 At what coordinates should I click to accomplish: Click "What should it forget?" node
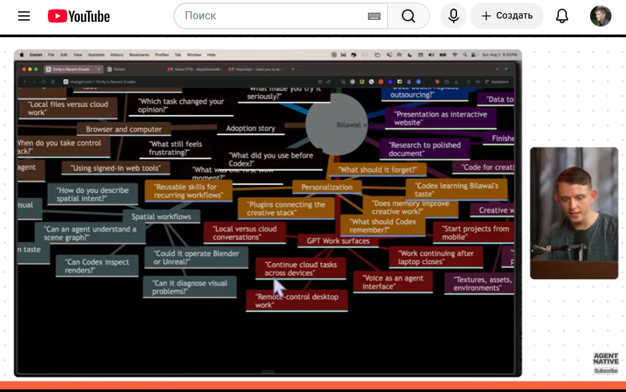378,169
